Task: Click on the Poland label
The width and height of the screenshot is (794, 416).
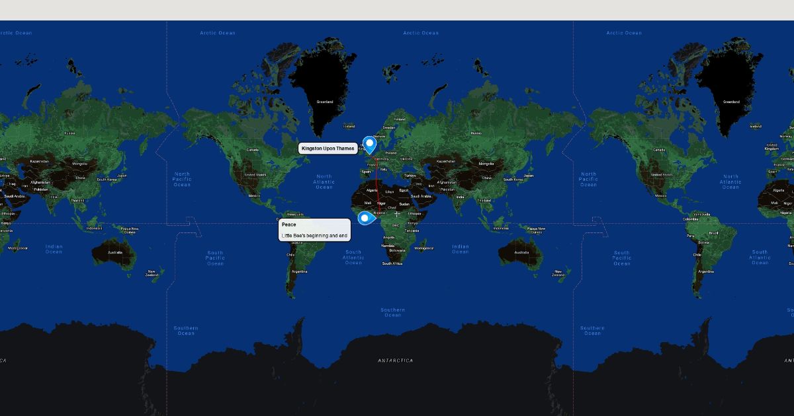Action: point(390,152)
